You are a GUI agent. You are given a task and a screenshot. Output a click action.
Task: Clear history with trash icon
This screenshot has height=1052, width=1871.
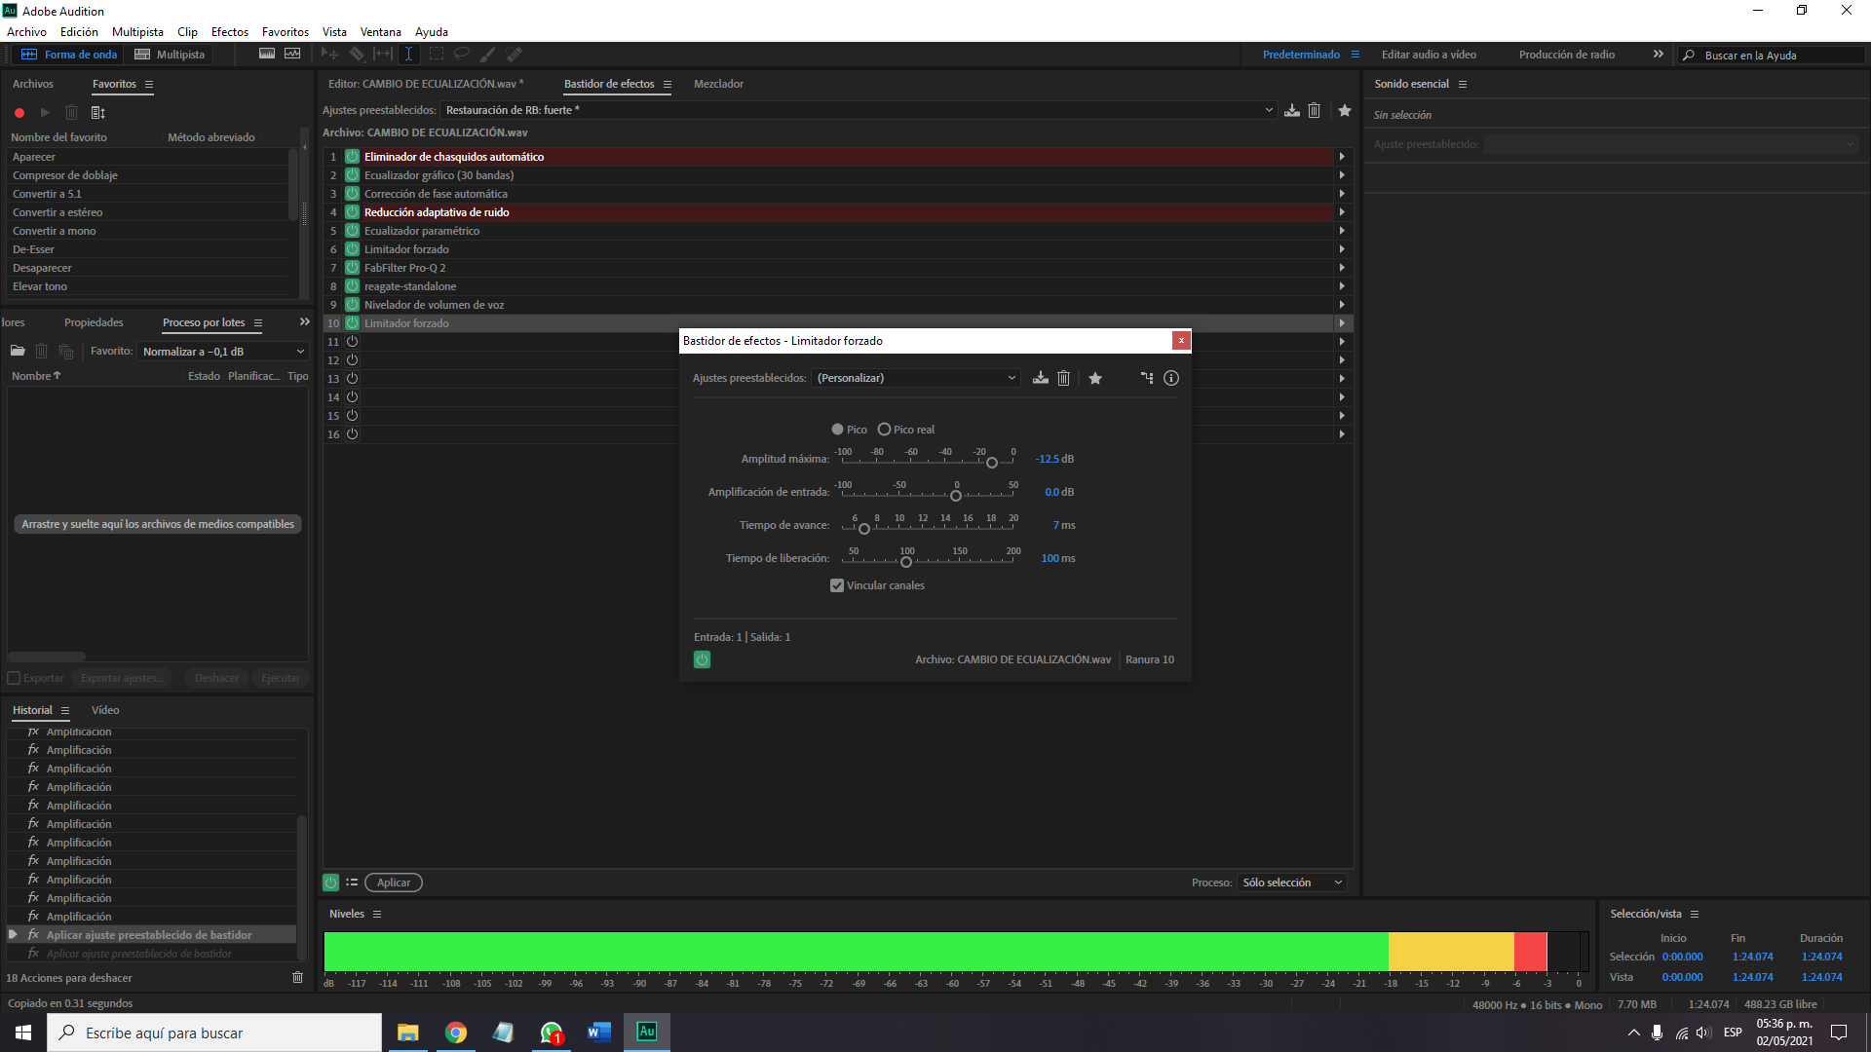[298, 977]
